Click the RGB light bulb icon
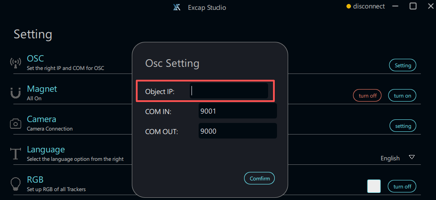 [16, 184]
